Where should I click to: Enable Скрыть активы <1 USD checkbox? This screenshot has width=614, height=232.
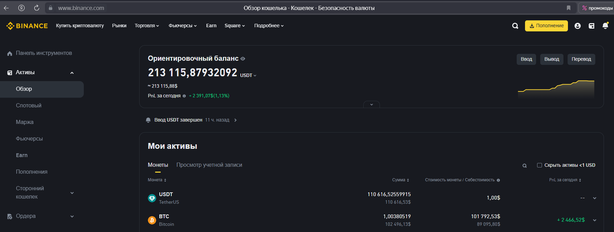[540, 166]
